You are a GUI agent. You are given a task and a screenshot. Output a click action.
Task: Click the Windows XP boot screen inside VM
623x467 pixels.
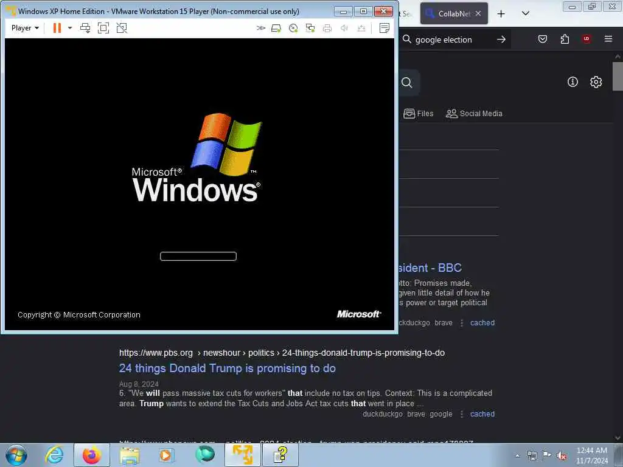pyautogui.click(x=200, y=184)
